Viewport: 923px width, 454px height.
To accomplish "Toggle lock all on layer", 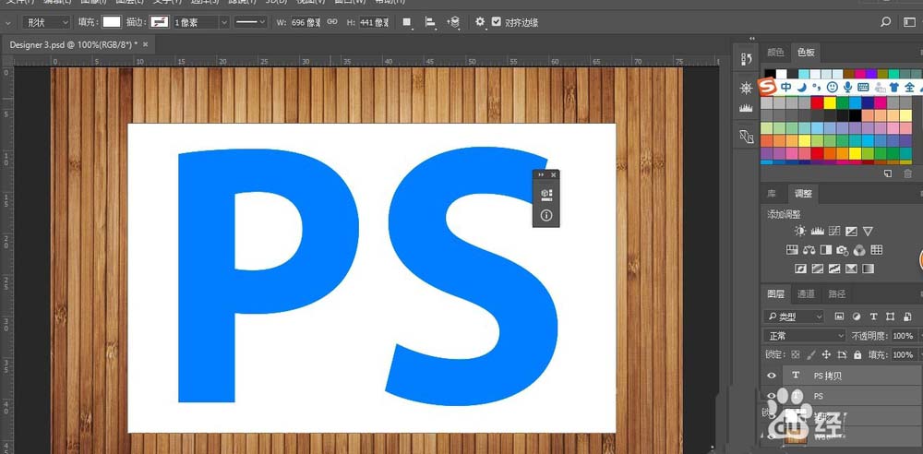I will coord(857,354).
